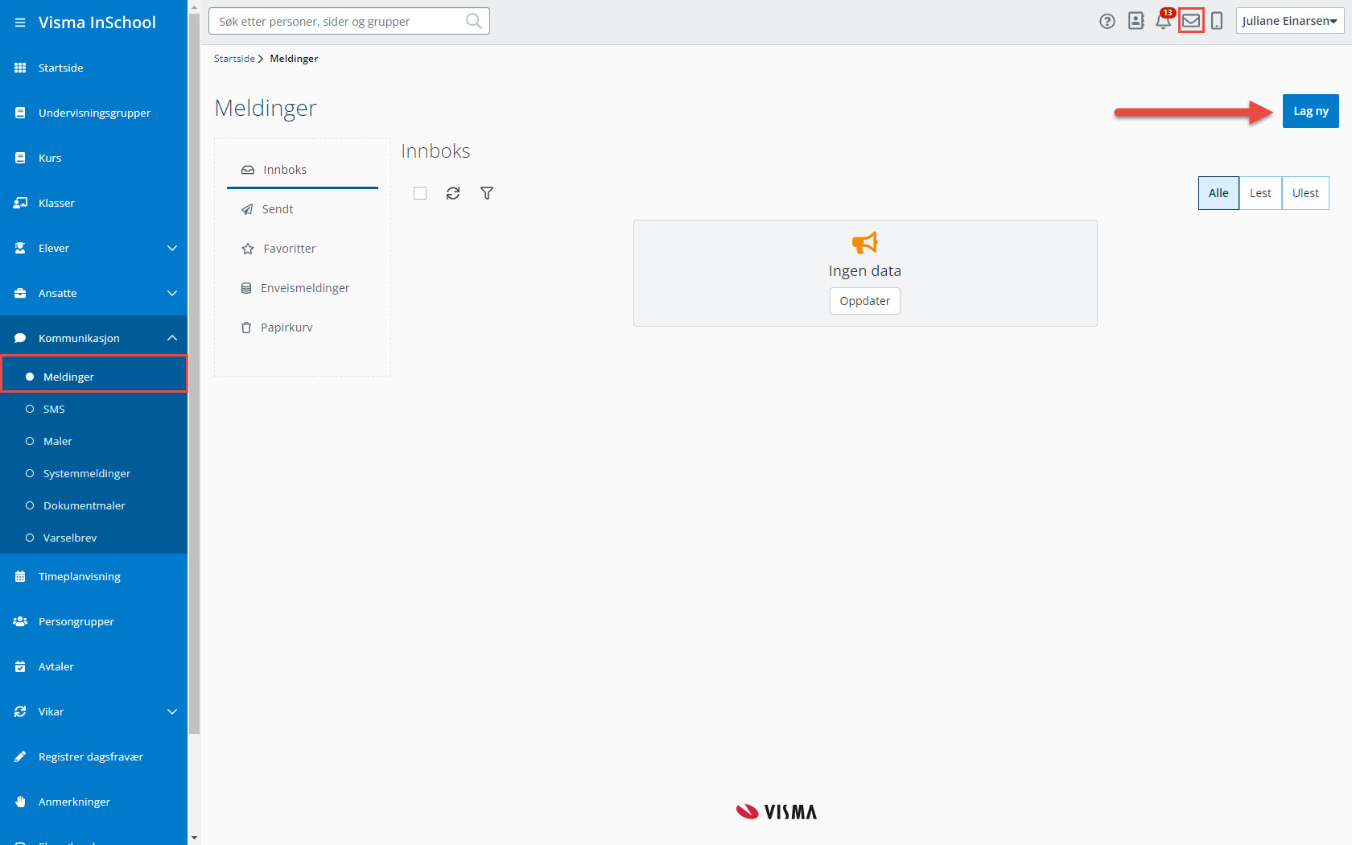
Task: Show only unread messages with Ulest
Action: click(x=1305, y=193)
